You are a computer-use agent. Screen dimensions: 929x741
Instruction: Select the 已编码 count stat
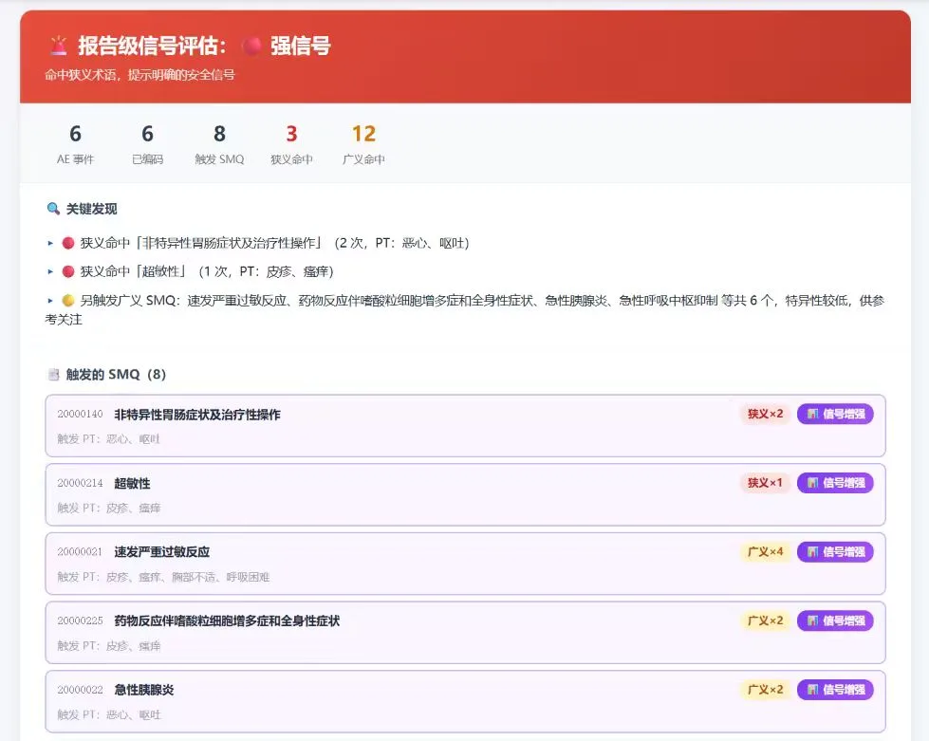pos(147,144)
